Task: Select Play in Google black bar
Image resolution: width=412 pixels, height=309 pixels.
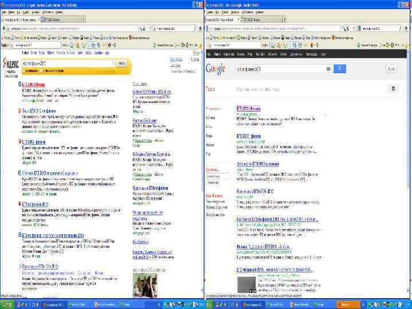Action: pos(250,54)
